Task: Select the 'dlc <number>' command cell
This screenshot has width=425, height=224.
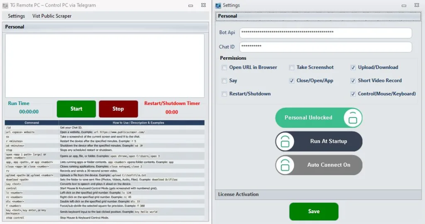Action: tap(32, 202)
